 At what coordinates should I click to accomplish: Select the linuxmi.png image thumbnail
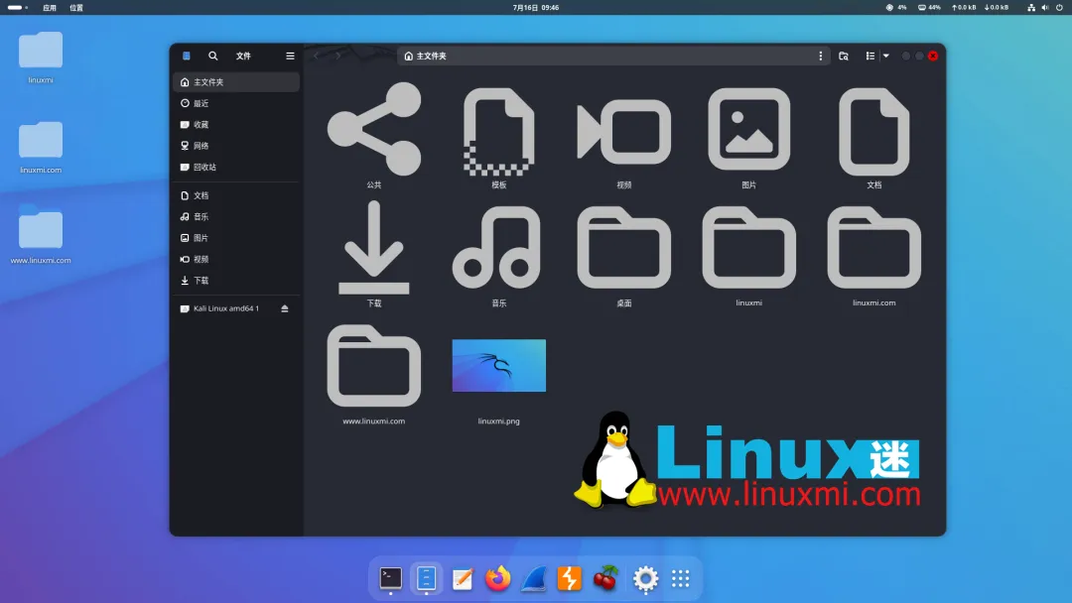point(499,365)
